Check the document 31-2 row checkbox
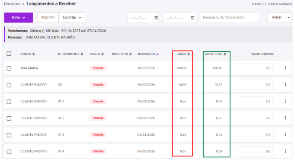 pos(9,118)
